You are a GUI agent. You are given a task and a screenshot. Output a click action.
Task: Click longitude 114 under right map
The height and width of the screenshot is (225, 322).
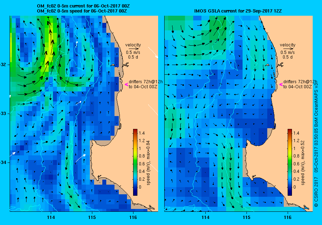pos(205,217)
